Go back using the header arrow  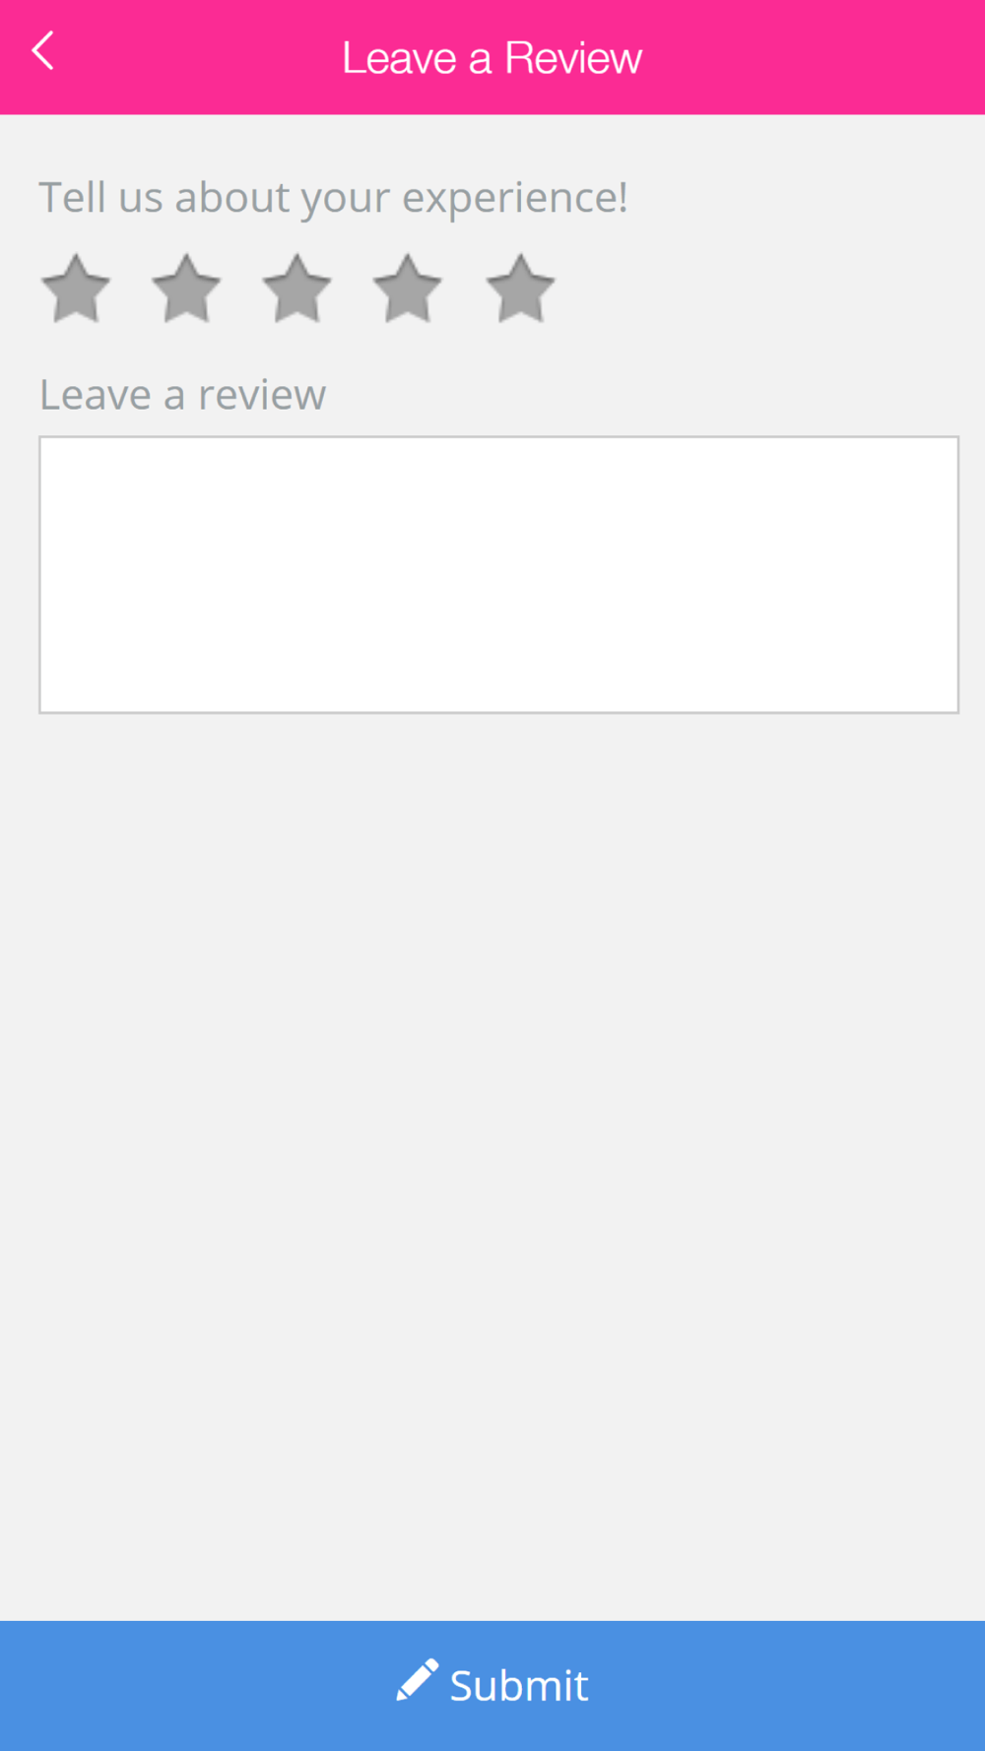pyautogui.click(x=42, y=51)
